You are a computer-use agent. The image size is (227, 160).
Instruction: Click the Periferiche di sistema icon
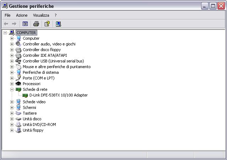point(18,72)
